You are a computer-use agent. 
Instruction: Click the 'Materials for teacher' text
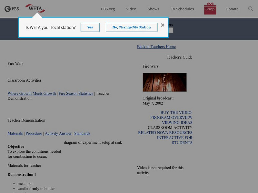pyautogui.click(x=25, y=165)
